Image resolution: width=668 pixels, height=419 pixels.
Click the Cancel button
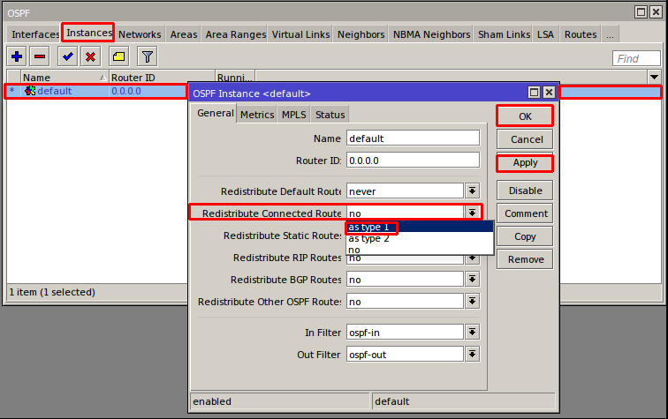point(525,139)
